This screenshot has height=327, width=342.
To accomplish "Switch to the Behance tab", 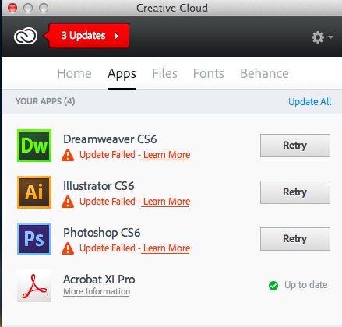I will point(264,73).
